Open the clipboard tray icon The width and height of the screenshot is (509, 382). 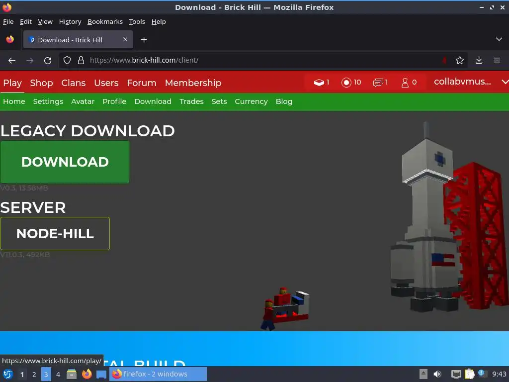[x=469, y=374]
